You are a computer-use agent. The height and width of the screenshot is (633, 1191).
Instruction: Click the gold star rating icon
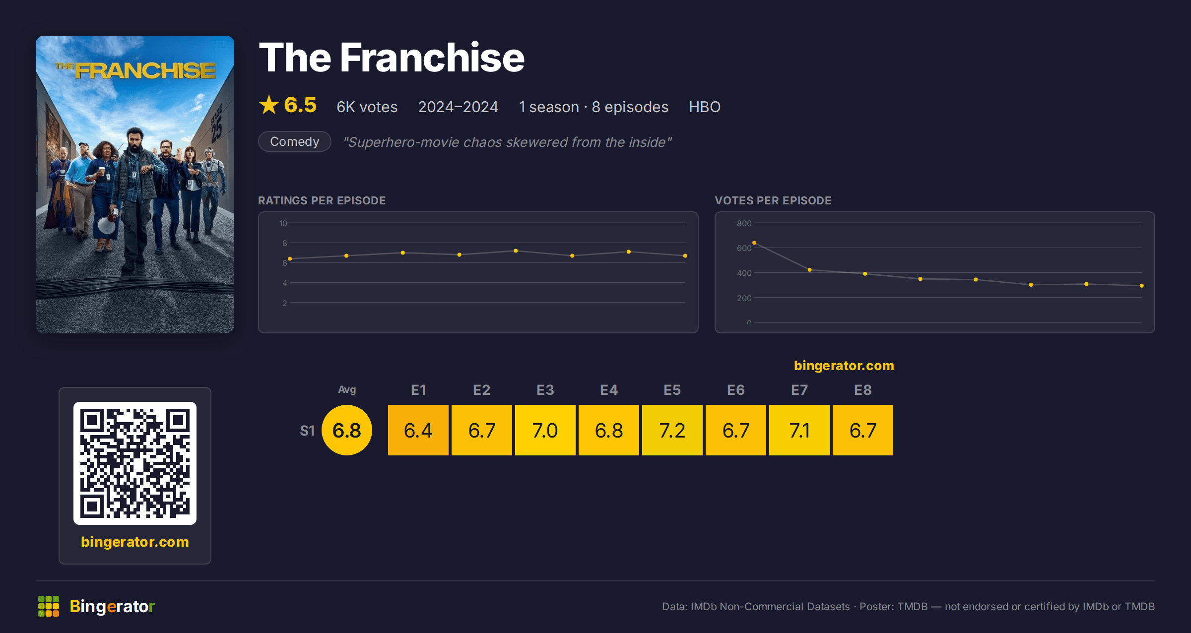pos(269,105)
